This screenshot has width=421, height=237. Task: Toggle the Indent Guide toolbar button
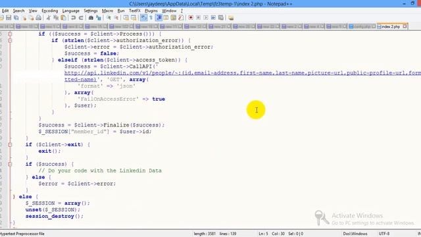tap(159, 18)
